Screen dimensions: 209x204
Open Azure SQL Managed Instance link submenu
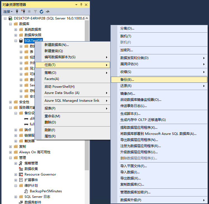(73, 101)
